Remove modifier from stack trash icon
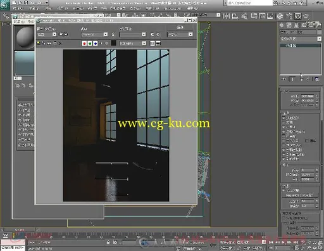The height and width of the screenshot is (251, 324). pyautogui.click(x=308, y=79)
